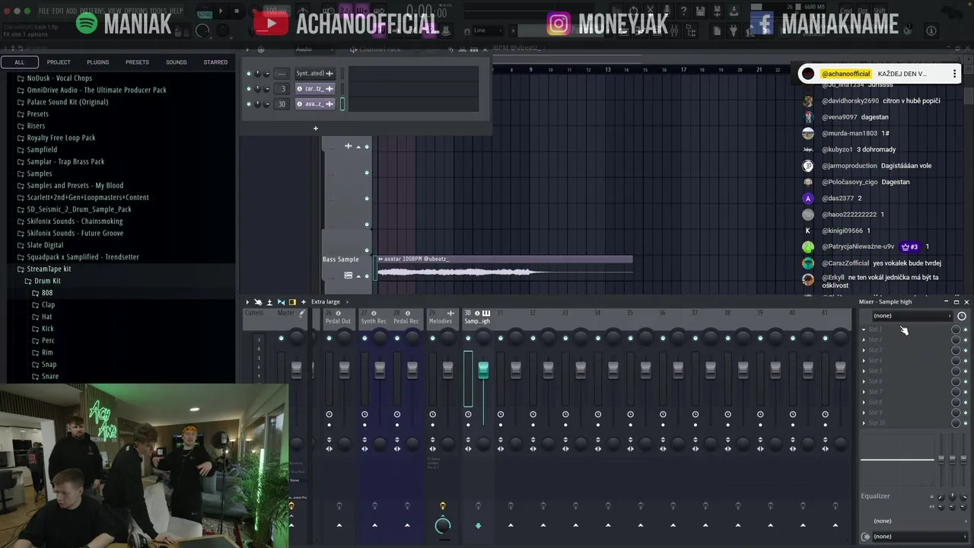This screenshot has height=548, width=974.
Task: Click the send level knob under Melodies track
Action: pyautogui.click(x=443, y=525)
